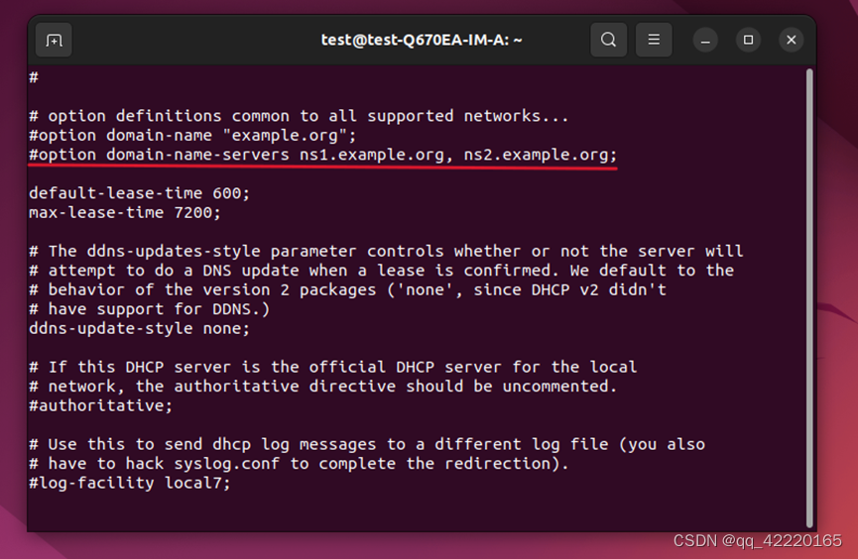Screen dimensions: 858x559
Task: Click the first # comment line at top
Action: click(x=34, y=77)
